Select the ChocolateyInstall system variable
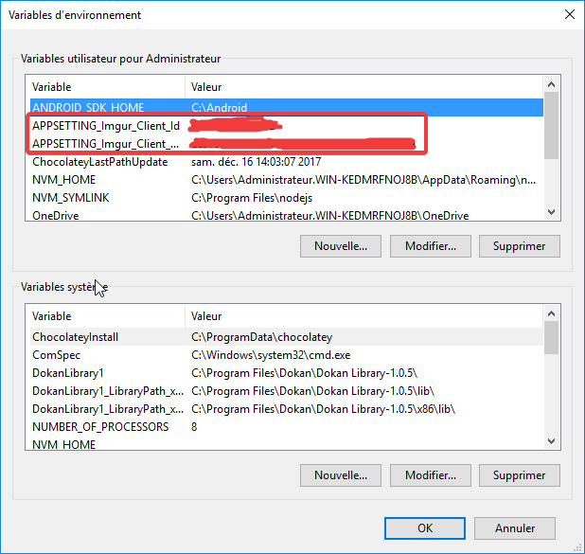 pos(287,337)
